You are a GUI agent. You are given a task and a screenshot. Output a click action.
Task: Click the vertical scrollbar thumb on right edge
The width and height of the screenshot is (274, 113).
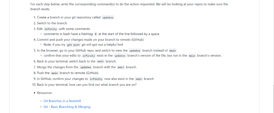(x=273, y=99)
